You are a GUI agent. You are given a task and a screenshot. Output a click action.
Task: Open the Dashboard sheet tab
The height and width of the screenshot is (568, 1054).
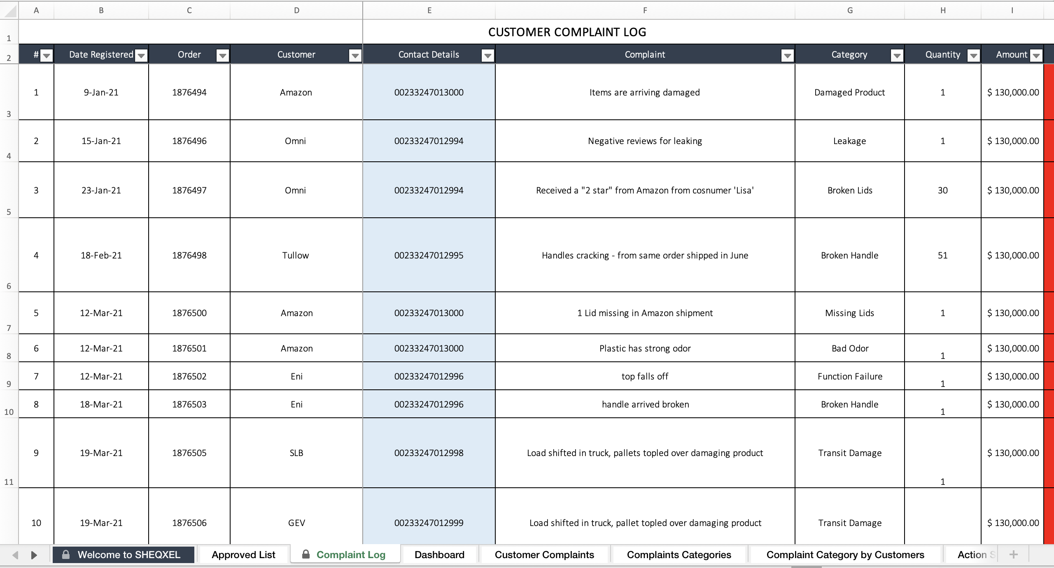click(x=439, y=555)
